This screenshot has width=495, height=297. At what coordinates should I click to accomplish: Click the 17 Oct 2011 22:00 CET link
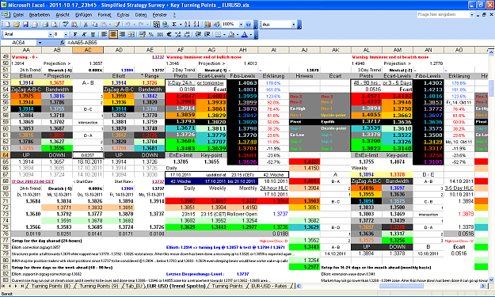[32, 181]
